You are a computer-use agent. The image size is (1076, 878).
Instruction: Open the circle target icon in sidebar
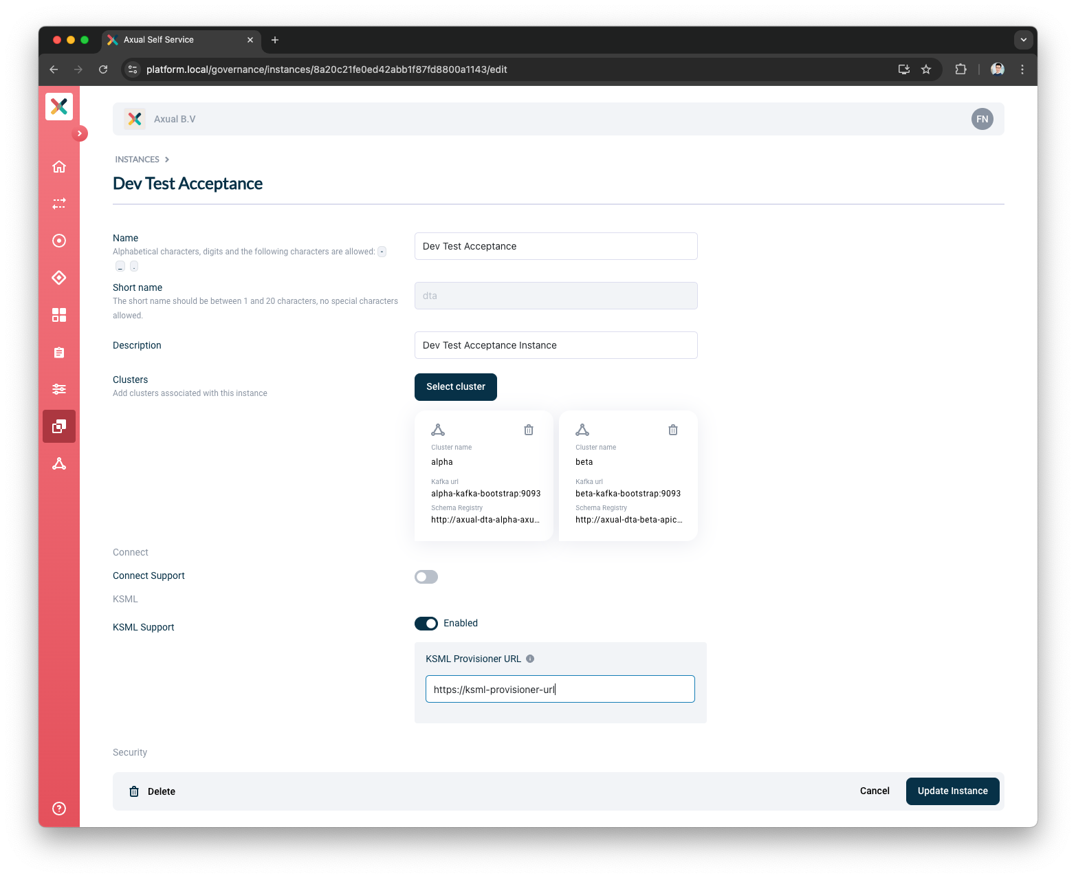(x=59, y=241)
